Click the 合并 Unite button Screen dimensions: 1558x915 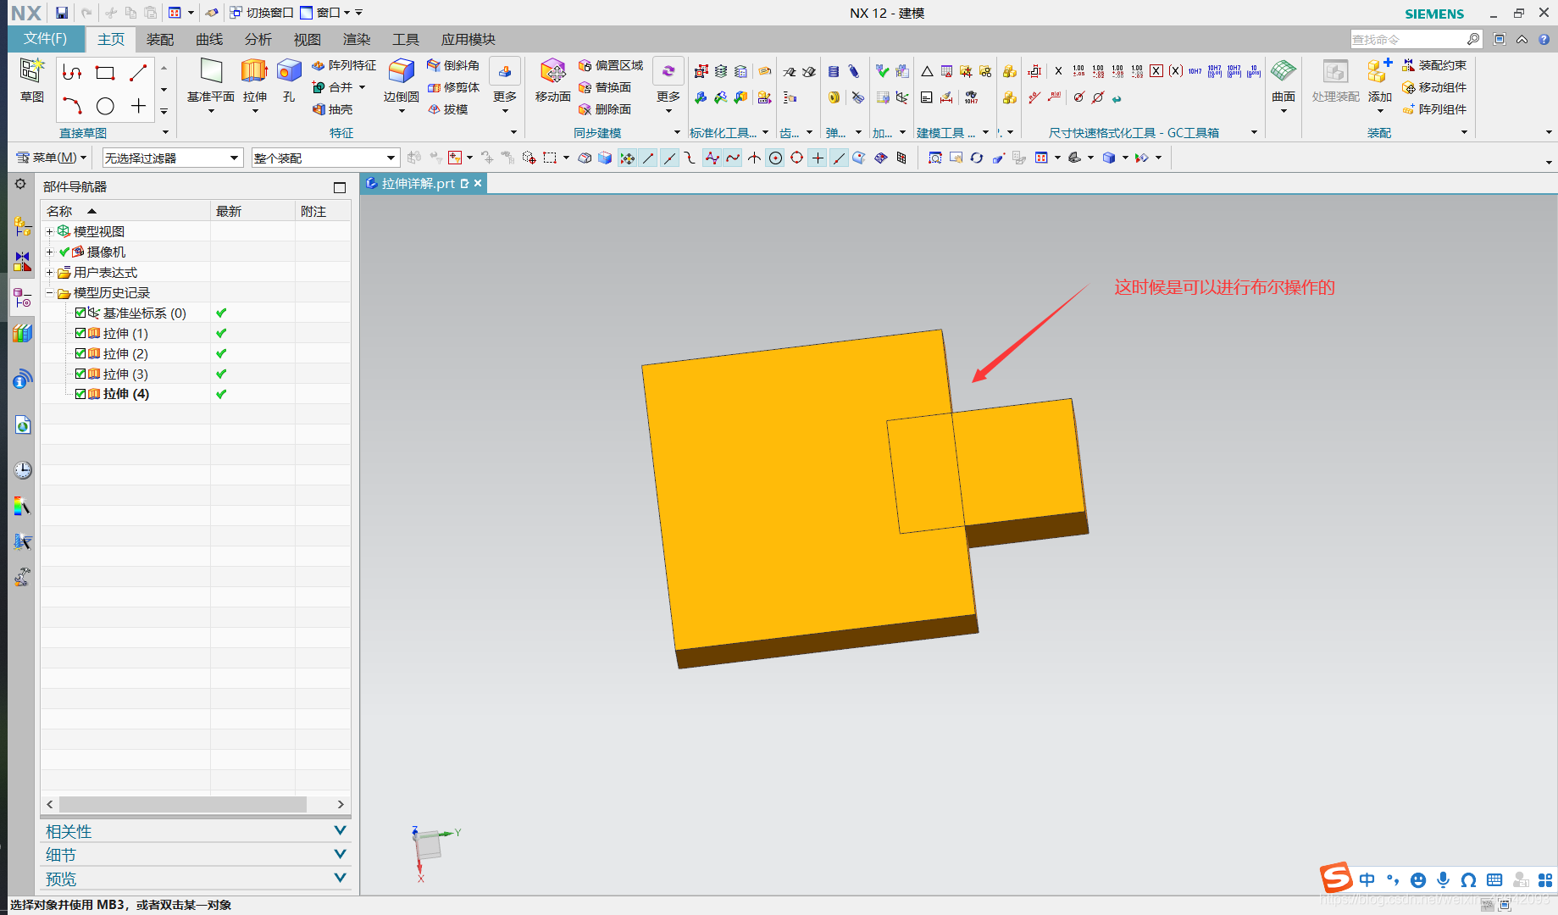point(338,86)
